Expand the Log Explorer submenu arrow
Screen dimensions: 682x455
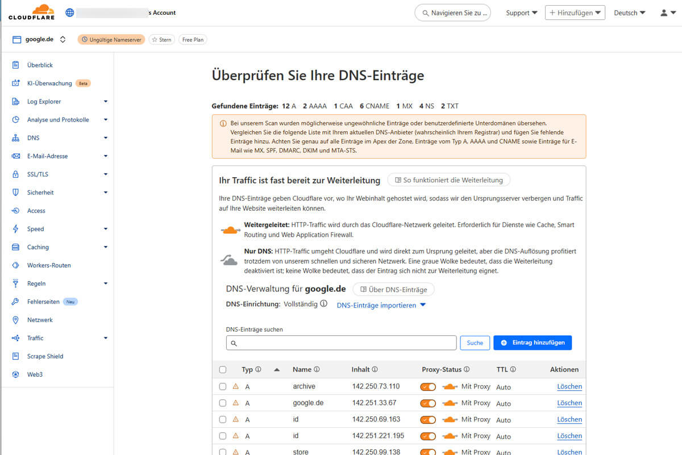(x=106, y=102)
